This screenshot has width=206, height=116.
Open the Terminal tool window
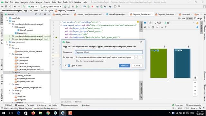(19, 105)
